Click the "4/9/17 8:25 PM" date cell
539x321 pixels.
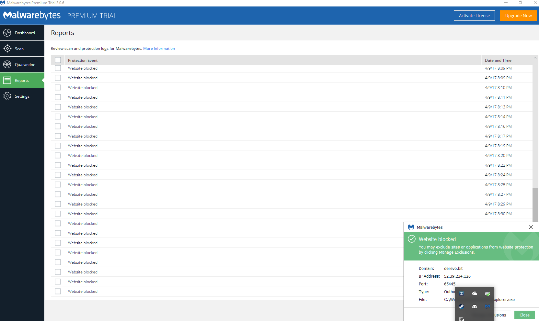click(x=498, y=184)
